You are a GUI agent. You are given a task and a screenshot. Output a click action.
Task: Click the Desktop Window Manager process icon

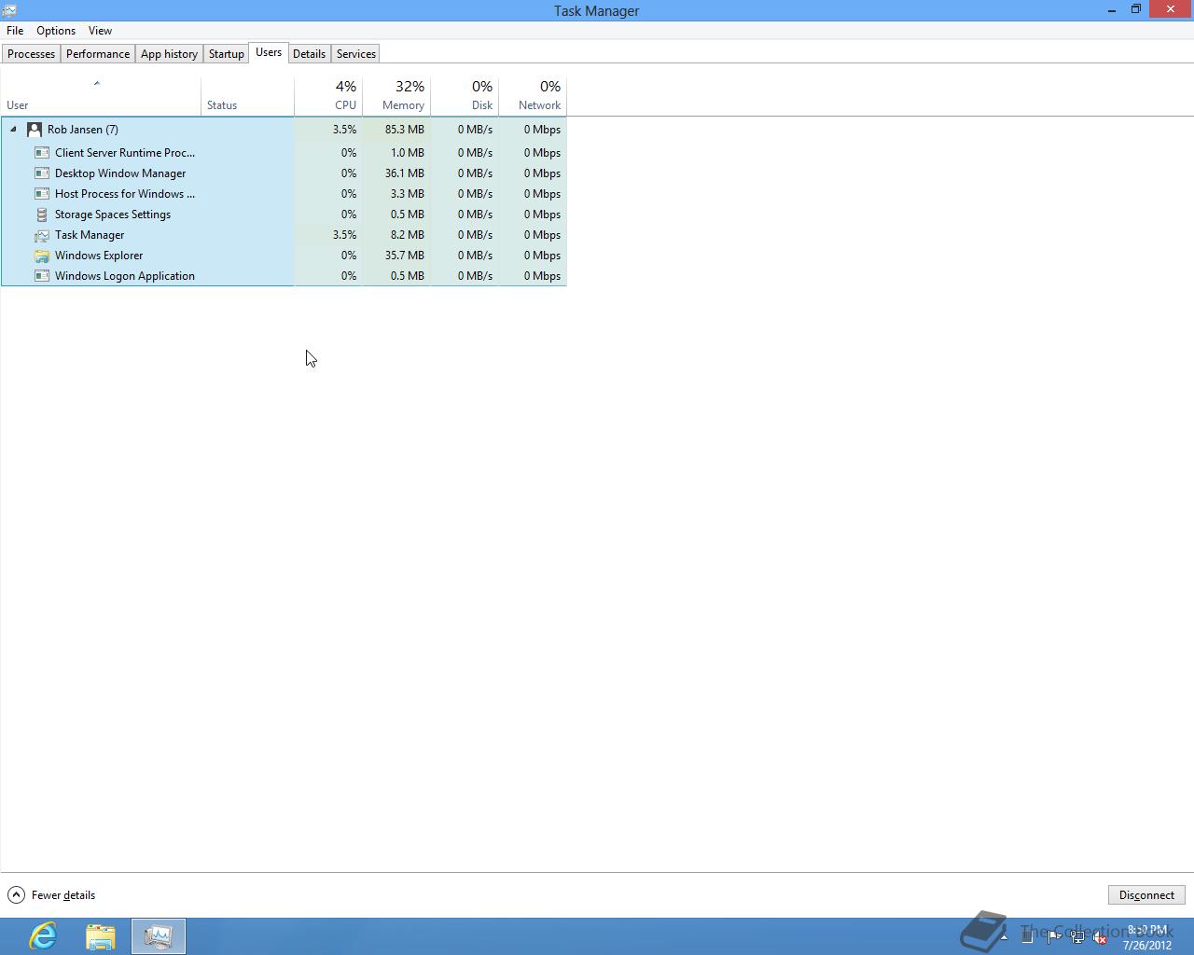42,173
